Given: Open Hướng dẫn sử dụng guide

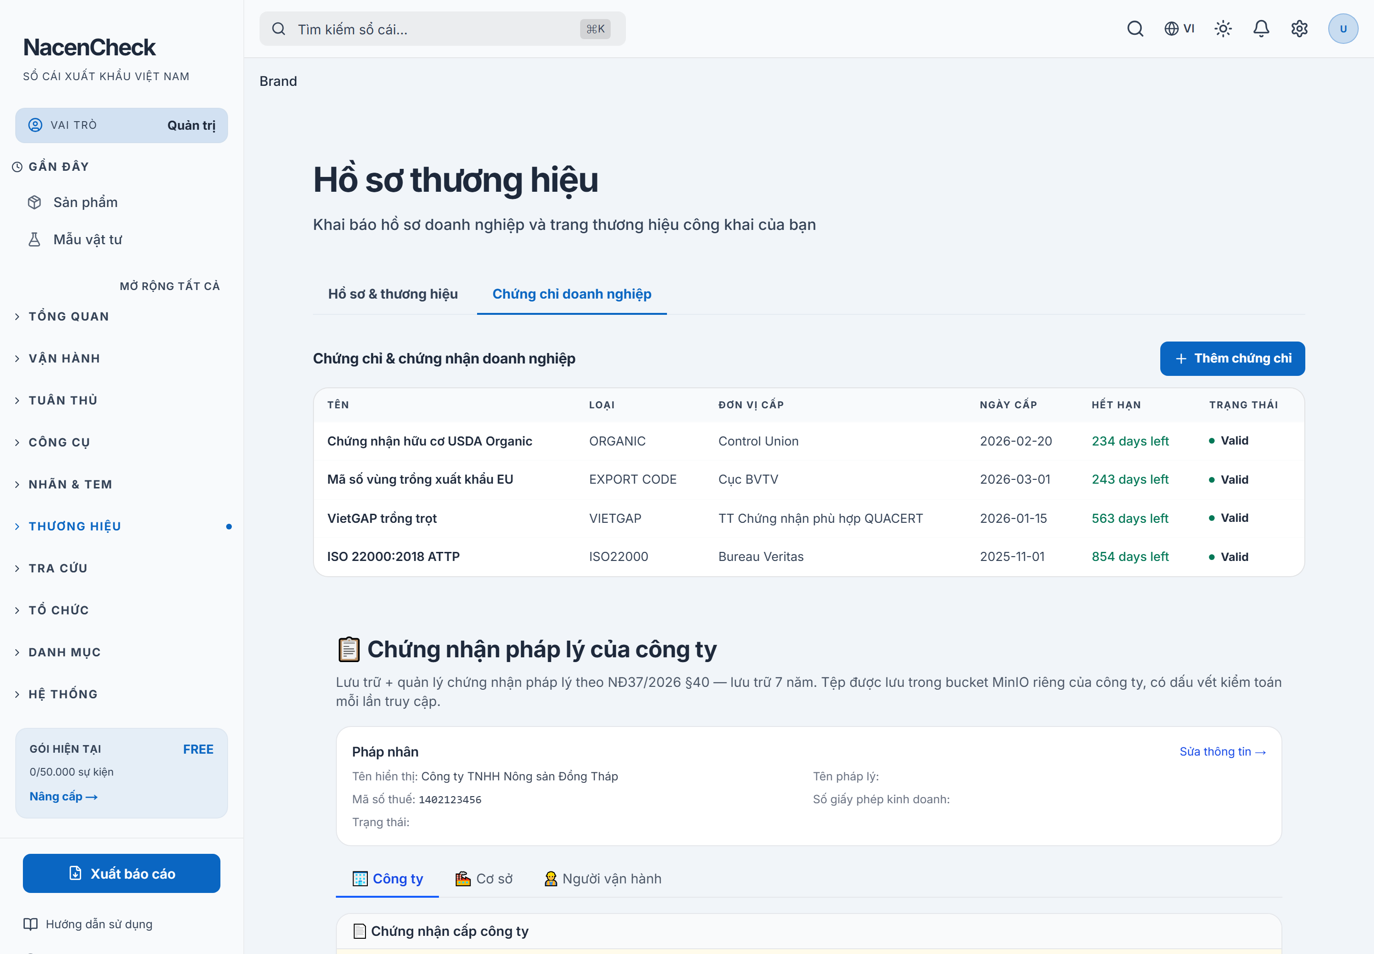Looking at the screenshot, I should 88,924.
